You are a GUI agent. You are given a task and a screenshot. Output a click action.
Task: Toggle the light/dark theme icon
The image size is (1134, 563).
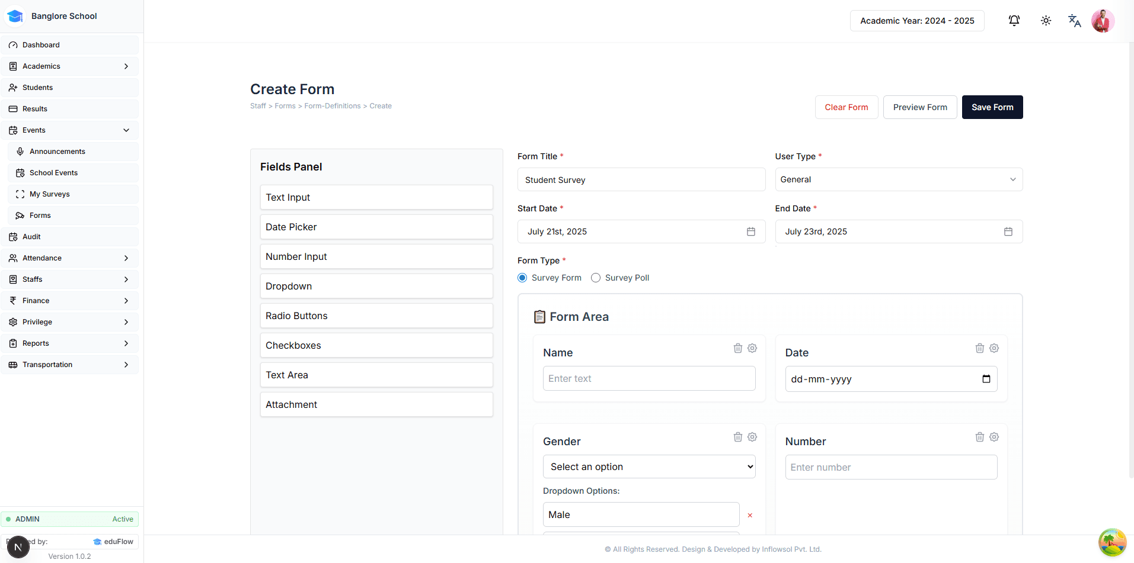coord(1046,21)
